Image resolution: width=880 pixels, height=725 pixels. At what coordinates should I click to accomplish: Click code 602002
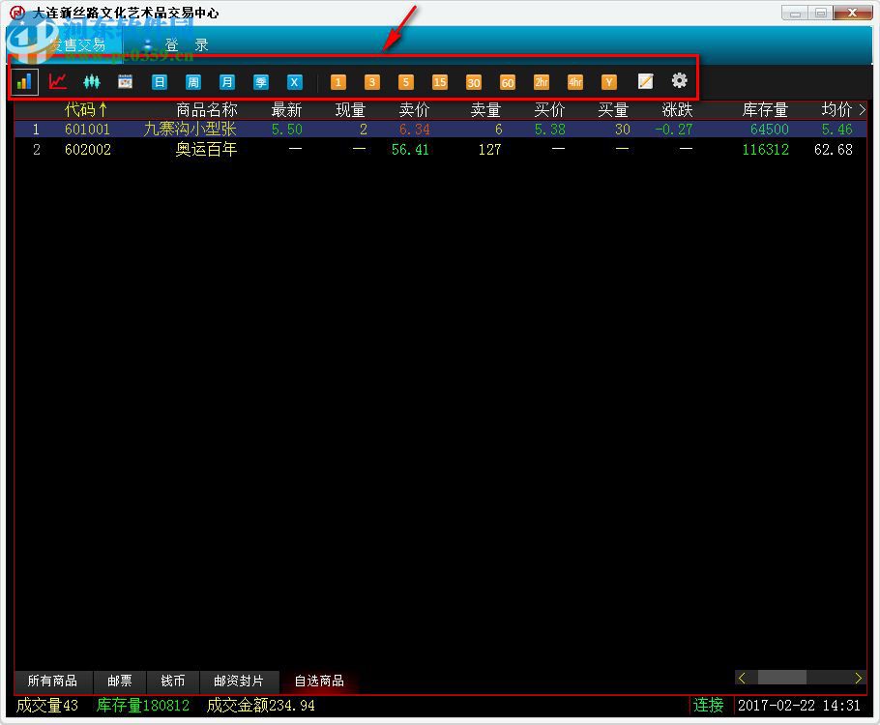(x=88, y=150)
